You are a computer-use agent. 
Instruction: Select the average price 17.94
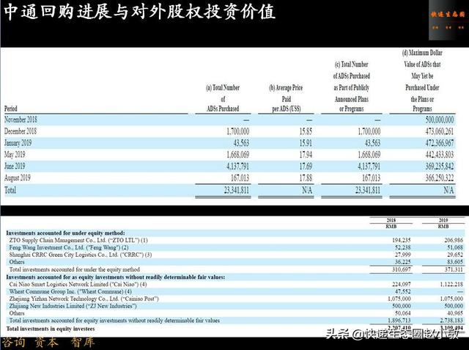pyautogui.click(x=306, y=155)
